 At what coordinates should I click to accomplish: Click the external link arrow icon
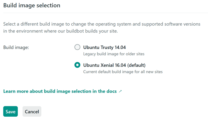pyautogui.click(x=120, y=91)
